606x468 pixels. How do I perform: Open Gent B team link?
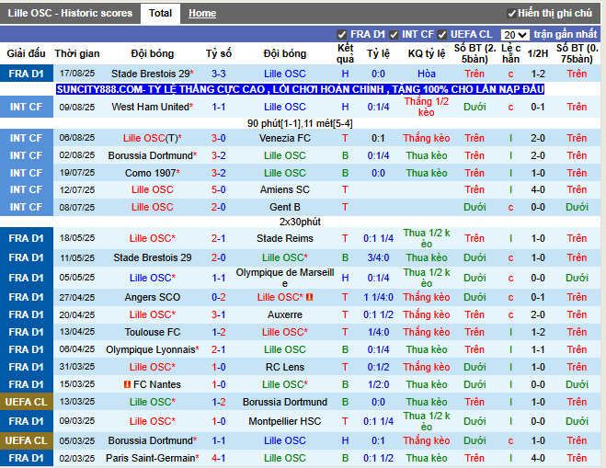(x=285, y=207)
